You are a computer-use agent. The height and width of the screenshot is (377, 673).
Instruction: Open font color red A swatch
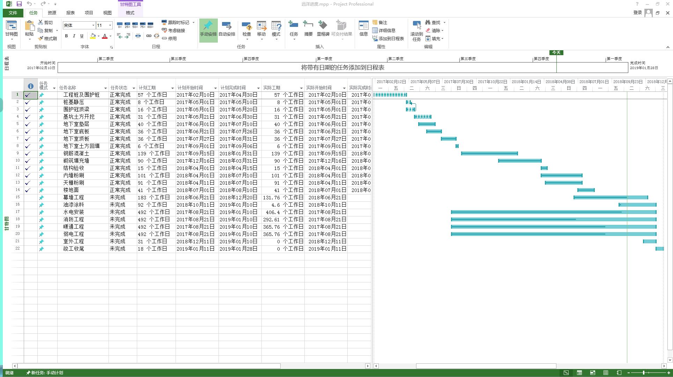pyautogui.click(x=104, y=36)
